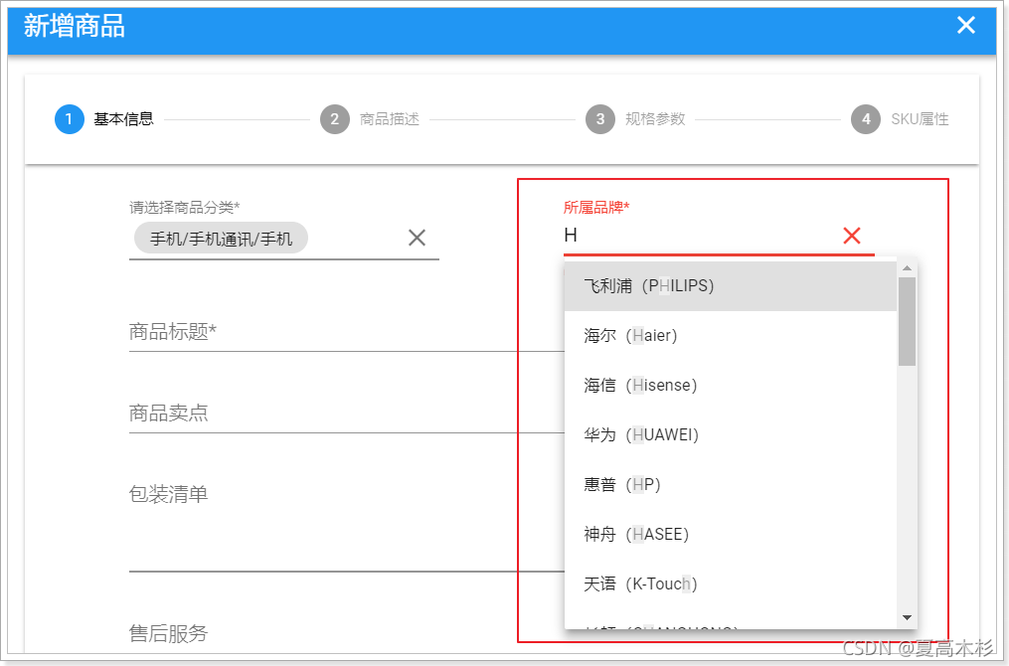Click step 4 SKU属性 circle icon
The height and width of the screenshot is (666, 1009).
(x=866, y=119)
